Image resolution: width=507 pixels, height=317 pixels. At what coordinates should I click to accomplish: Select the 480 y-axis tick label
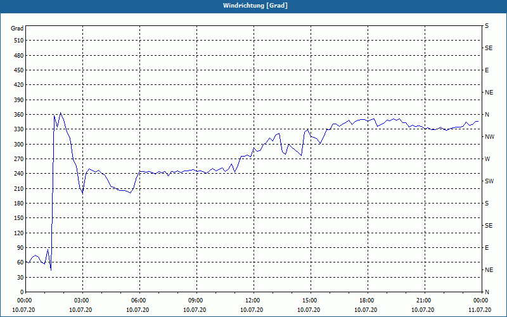(19, 56)
